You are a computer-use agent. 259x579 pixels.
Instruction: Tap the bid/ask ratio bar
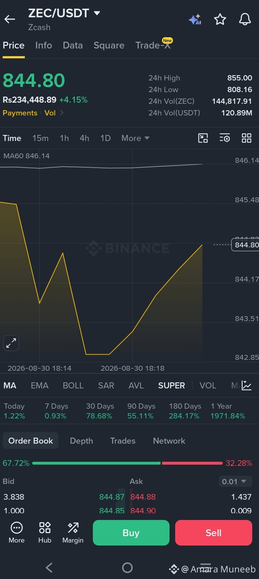127,463
